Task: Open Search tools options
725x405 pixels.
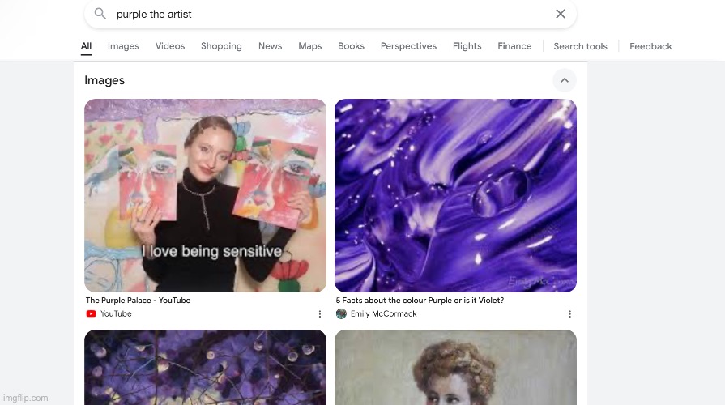Action: [580, 46]
